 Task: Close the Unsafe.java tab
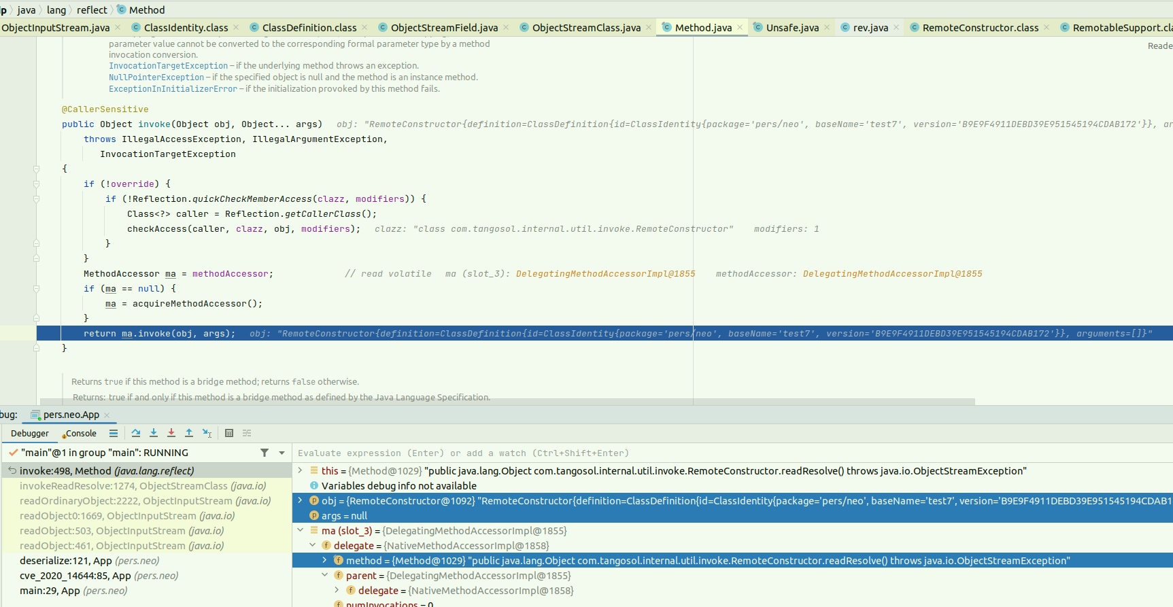827,27
